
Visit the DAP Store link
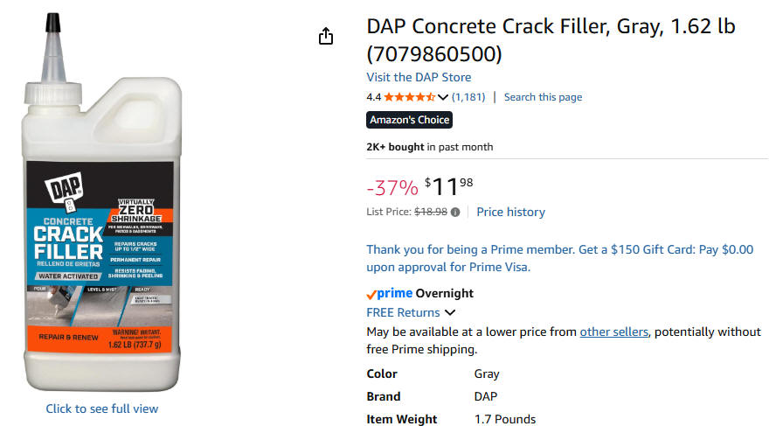(419, 77)
